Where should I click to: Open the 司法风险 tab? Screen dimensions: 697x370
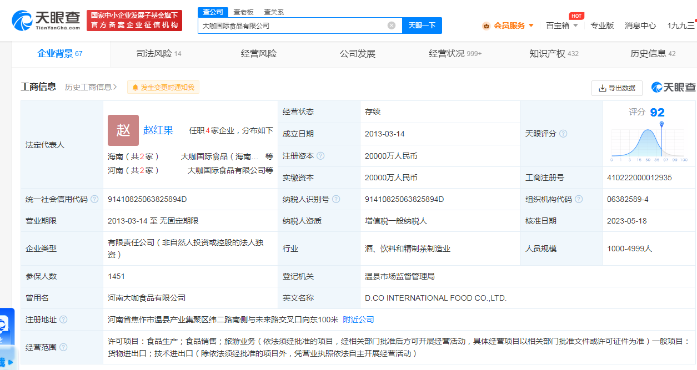click(x=159, y=54)
